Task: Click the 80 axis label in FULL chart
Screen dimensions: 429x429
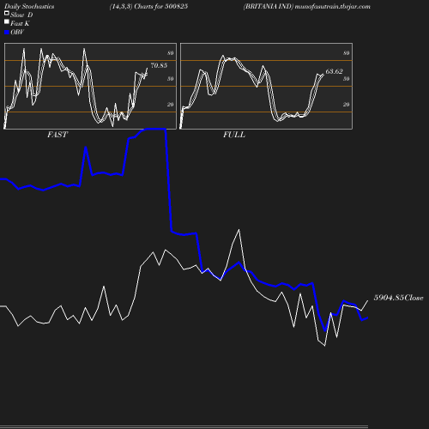Action: click(x=347, y=53)
